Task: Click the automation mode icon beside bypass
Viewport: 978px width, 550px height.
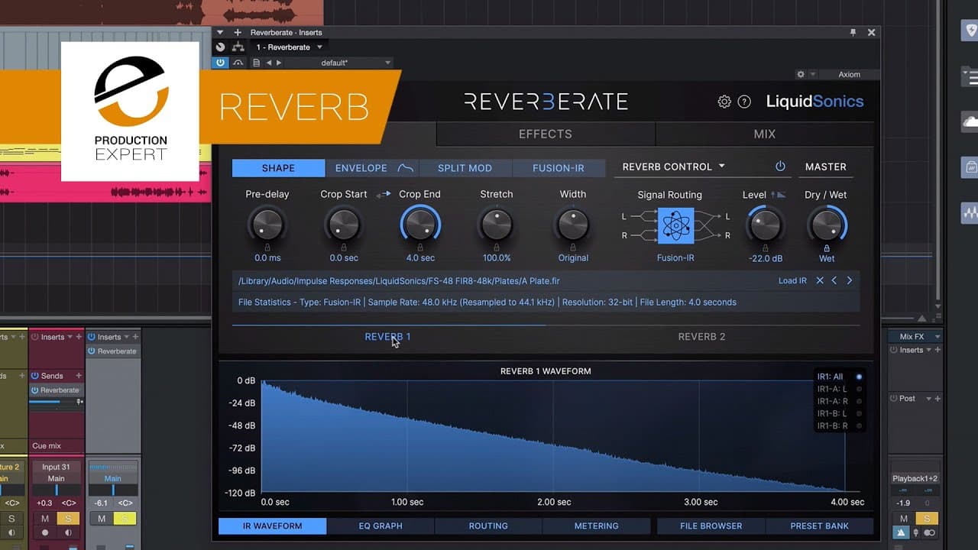Action: coord(238,63)
